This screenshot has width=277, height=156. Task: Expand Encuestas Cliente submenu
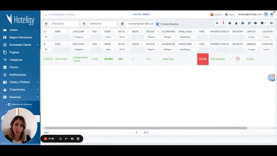[38, 45]
